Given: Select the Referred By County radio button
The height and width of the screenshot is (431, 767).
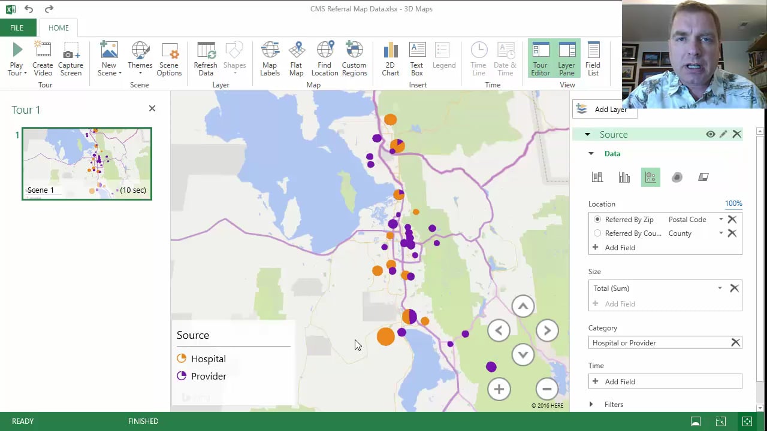Looking at the screenshot, I should pyautogui.click(x=597, y=233).
